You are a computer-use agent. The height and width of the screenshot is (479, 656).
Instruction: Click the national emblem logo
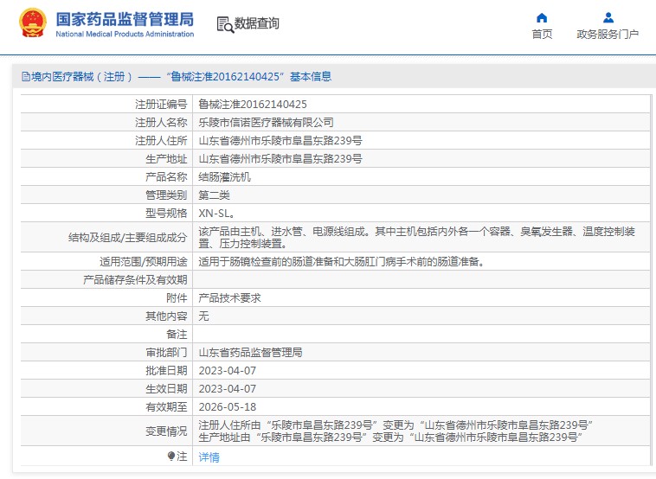click(x=33, y=22)
